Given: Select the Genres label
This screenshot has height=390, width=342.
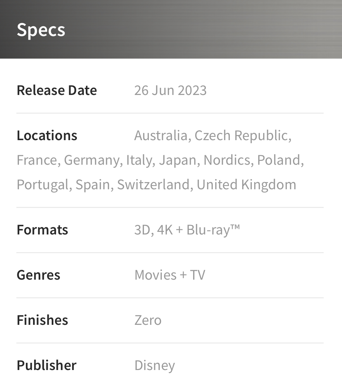Looking at the screenshot, I should pyautogui.click(x=38, y=275).
